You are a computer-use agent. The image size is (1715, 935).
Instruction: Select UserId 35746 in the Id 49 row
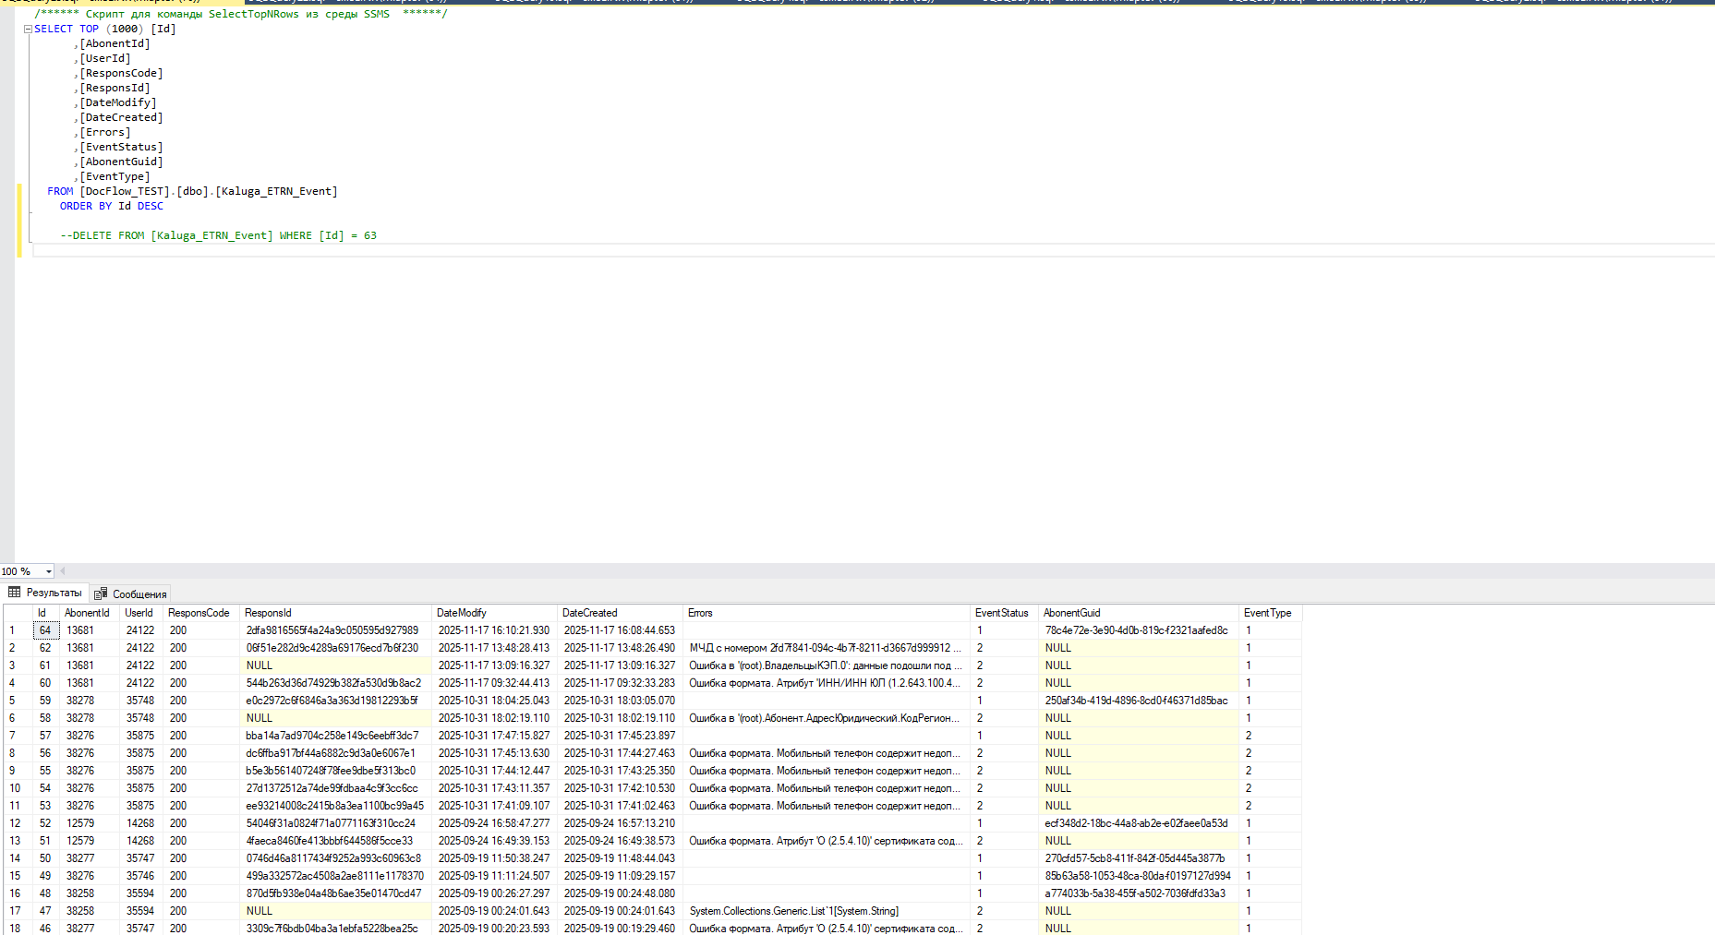click(x=141, y=876)
